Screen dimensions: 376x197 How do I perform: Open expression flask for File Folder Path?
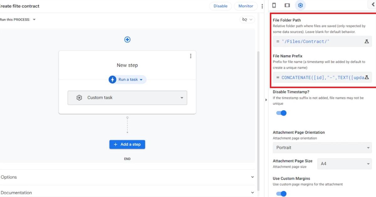367,41
